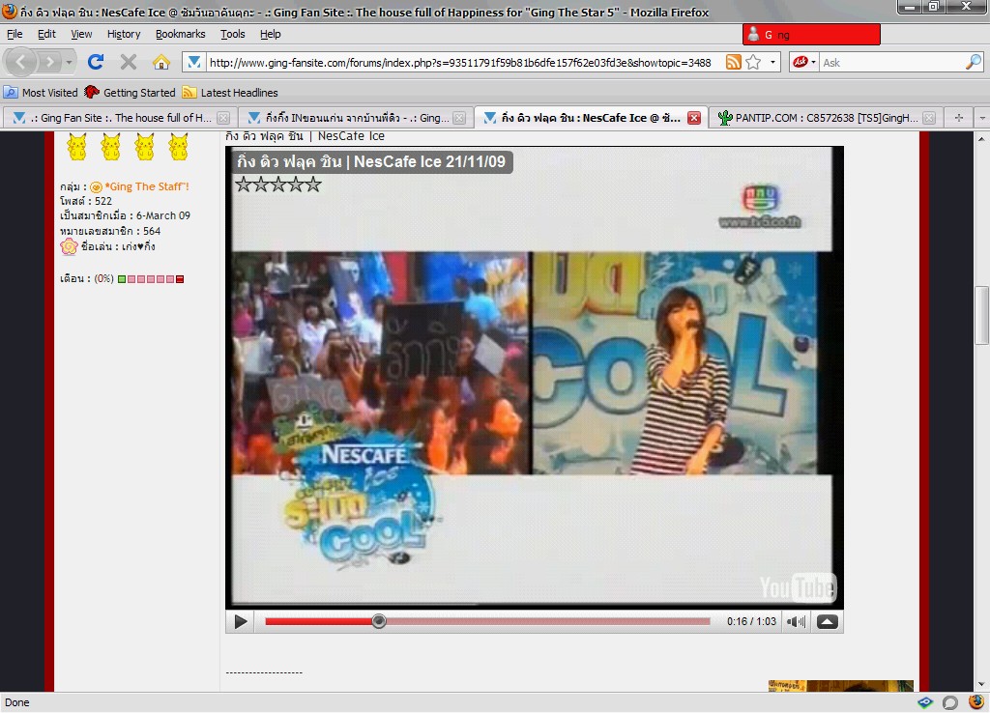Image resolution: width=990 pixels, height=713 pixels.
Task: Focus the URL address field
Action: pyautogui.click(x=460, y=63)
